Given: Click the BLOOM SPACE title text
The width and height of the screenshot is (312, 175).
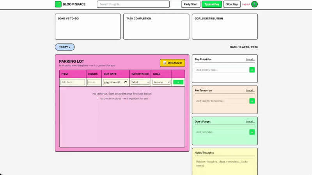Looking at the screenshot, I should click(74, 4).
